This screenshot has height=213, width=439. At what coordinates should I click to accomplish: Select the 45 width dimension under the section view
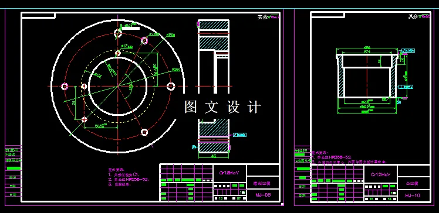[214, 156]
